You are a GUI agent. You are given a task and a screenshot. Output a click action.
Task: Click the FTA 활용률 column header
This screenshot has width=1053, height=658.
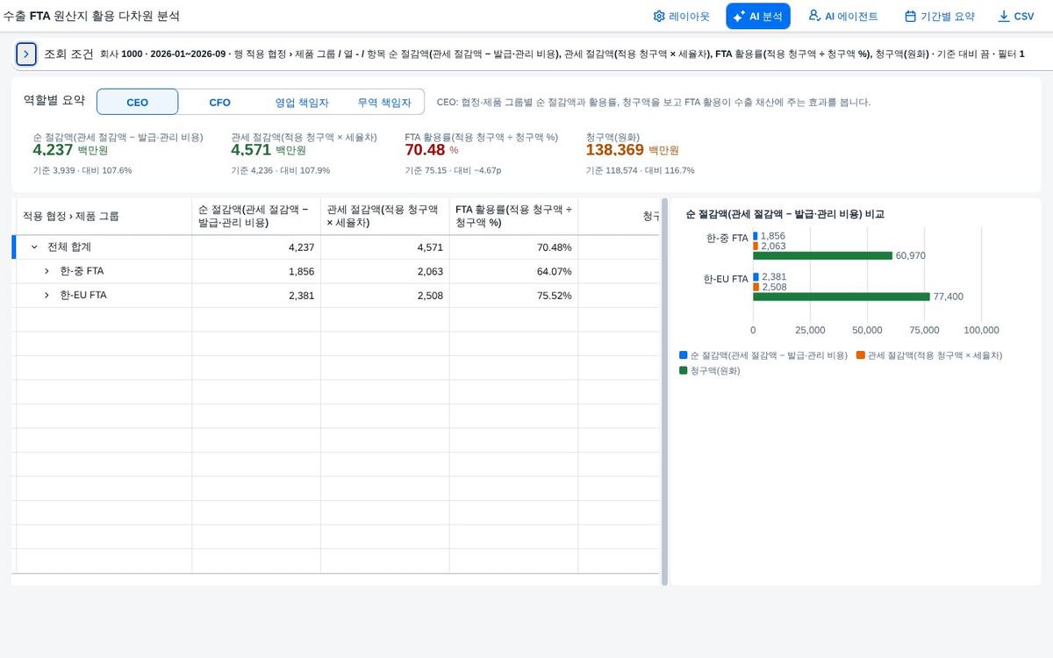pos(514,216)
